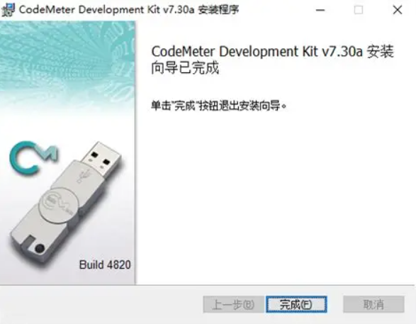Click the teal binary banner graphic
This screenshot has height=324, width=416.
(67, 61)
